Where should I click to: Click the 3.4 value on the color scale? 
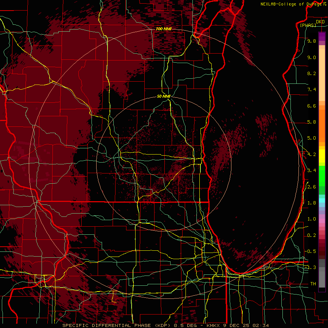312,171
